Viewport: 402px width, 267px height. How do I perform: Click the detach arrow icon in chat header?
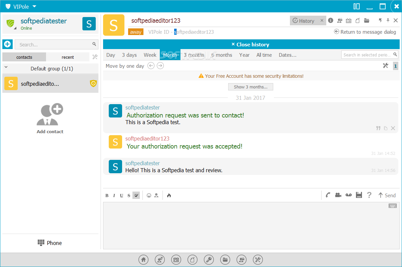pyautogui.click(x=380, y=20)
